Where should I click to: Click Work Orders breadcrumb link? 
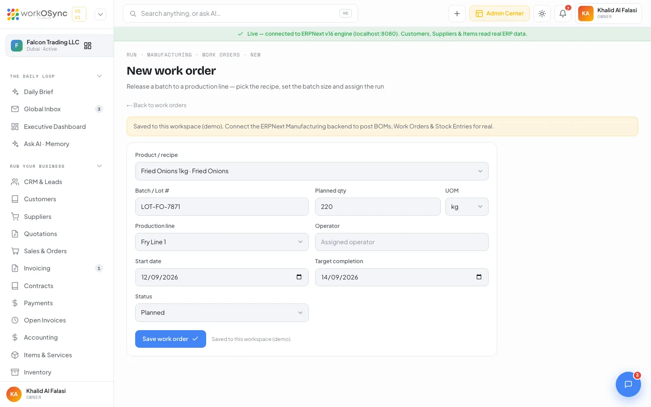[x=221, y=55]
